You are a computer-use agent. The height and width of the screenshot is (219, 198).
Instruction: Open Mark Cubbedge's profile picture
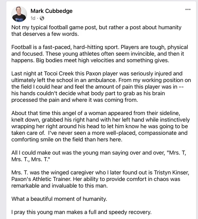tap(19, 14)
